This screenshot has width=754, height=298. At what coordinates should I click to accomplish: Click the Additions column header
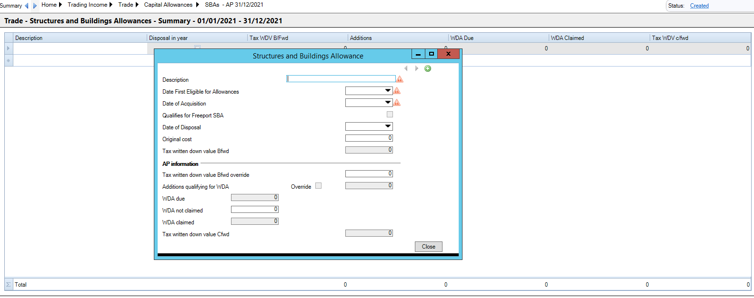click(398, 38)
